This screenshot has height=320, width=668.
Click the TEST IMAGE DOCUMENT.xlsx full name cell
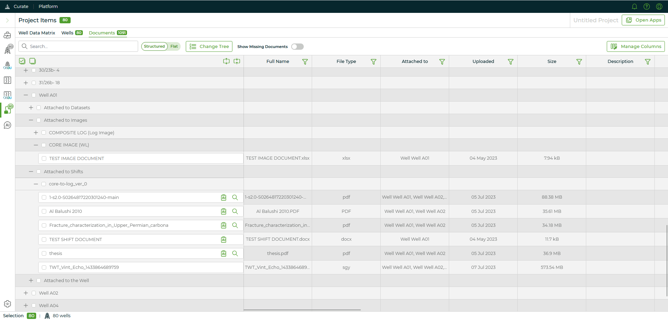(x=278, y=158)
